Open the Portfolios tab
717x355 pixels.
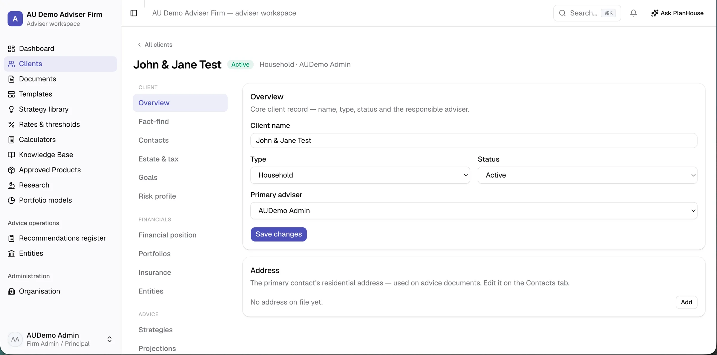[180, 254]
